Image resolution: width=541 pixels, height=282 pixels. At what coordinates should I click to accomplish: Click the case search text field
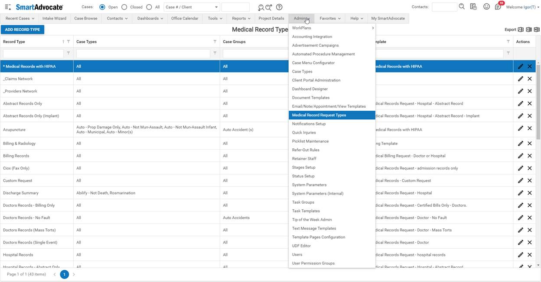pyautogui.click(x=235, y=7)
